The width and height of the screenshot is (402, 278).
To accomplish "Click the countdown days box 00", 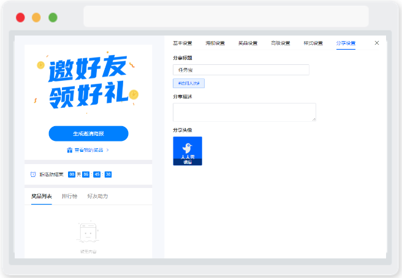I will point(72,175).
